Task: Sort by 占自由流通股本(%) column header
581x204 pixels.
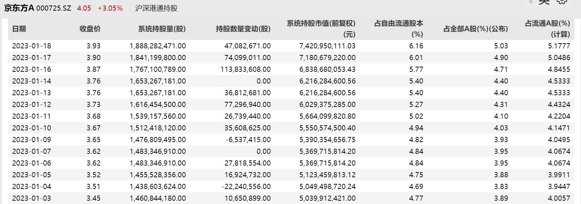Action: pyautogui.click(x=399, y=29)
